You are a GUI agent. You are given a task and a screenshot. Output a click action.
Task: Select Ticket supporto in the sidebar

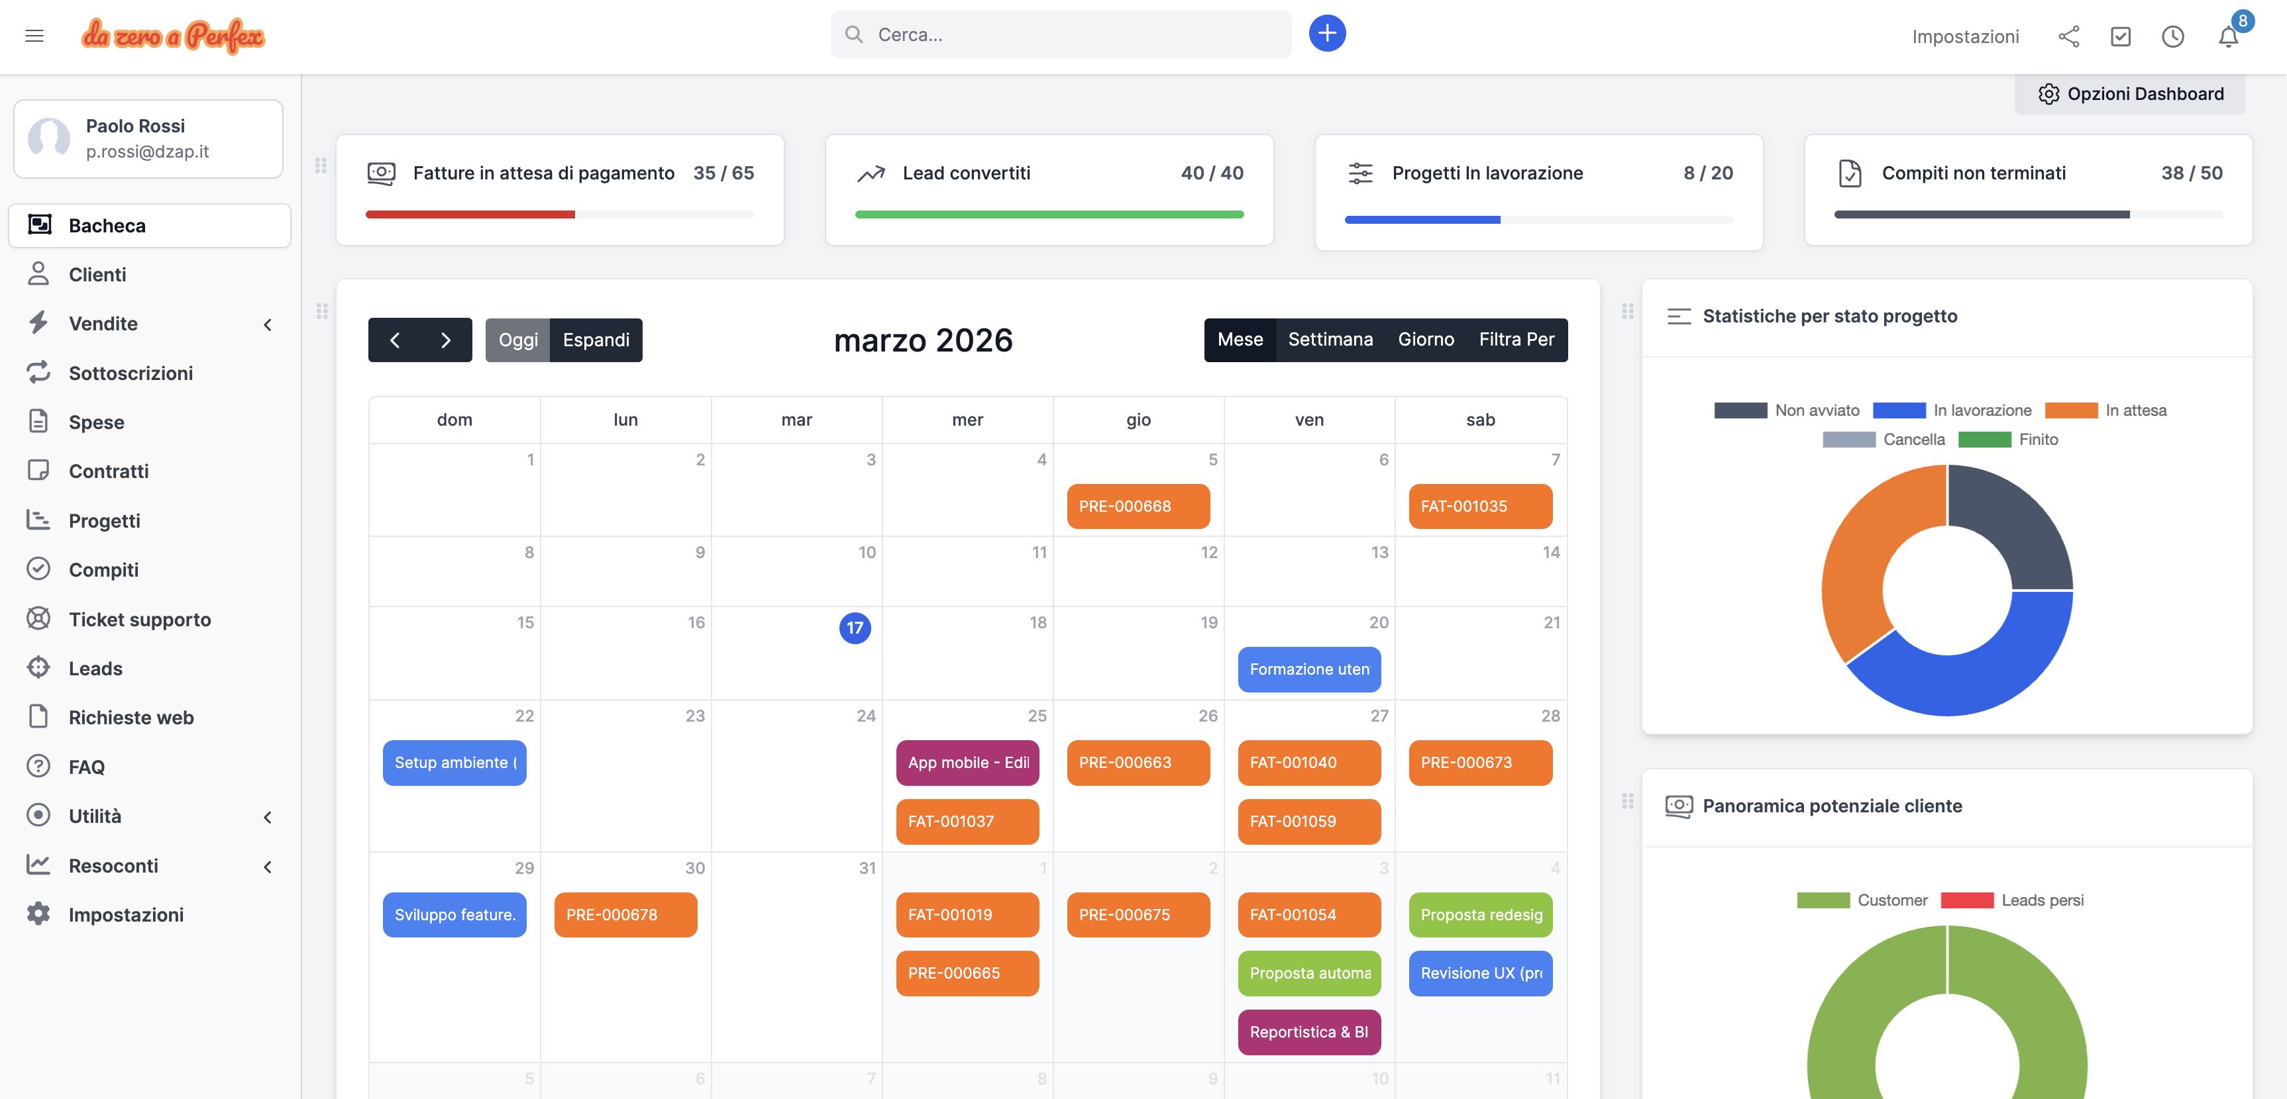[139, 619]
